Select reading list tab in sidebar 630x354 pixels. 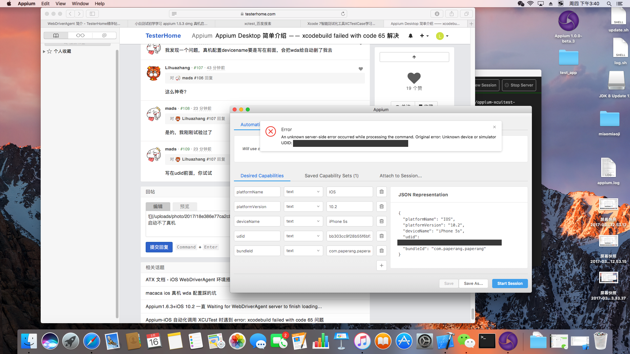tap(80, 35)
